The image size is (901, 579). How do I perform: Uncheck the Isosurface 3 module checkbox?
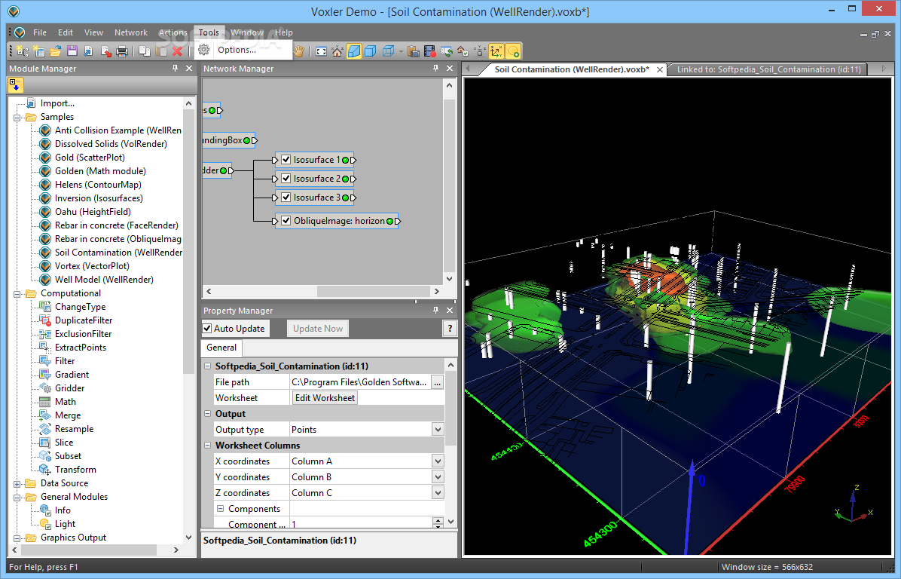[286, 198]
